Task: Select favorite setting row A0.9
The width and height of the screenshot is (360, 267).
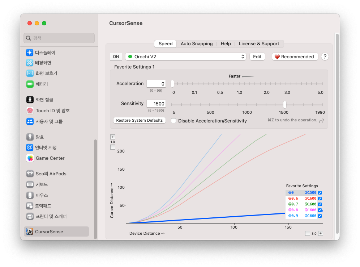Action: (x=301, y=216)
